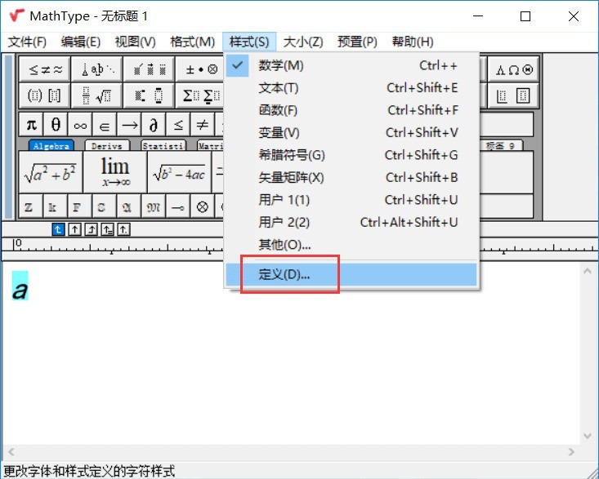
Task: Insert the theta symbol
Action: click(56, 124)
